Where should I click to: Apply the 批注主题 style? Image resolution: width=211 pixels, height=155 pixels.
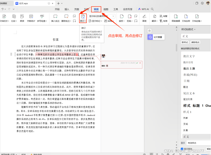[x=189, y=68]
